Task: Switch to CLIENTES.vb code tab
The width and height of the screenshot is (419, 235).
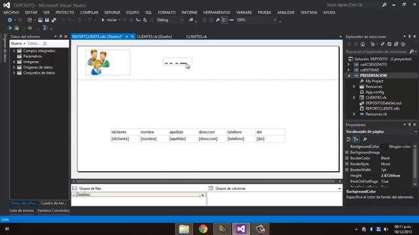Action: tap(196, 37)
